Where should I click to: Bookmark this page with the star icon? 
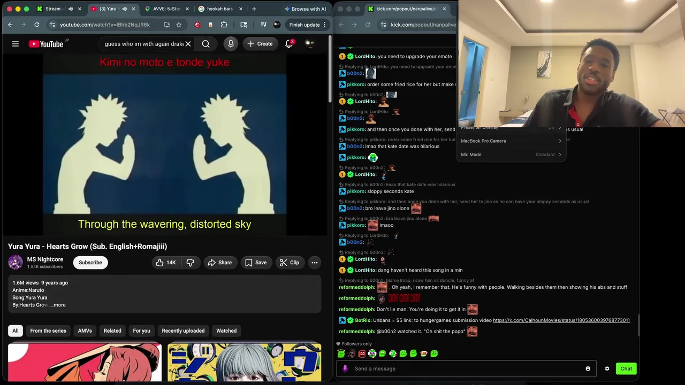179,25
